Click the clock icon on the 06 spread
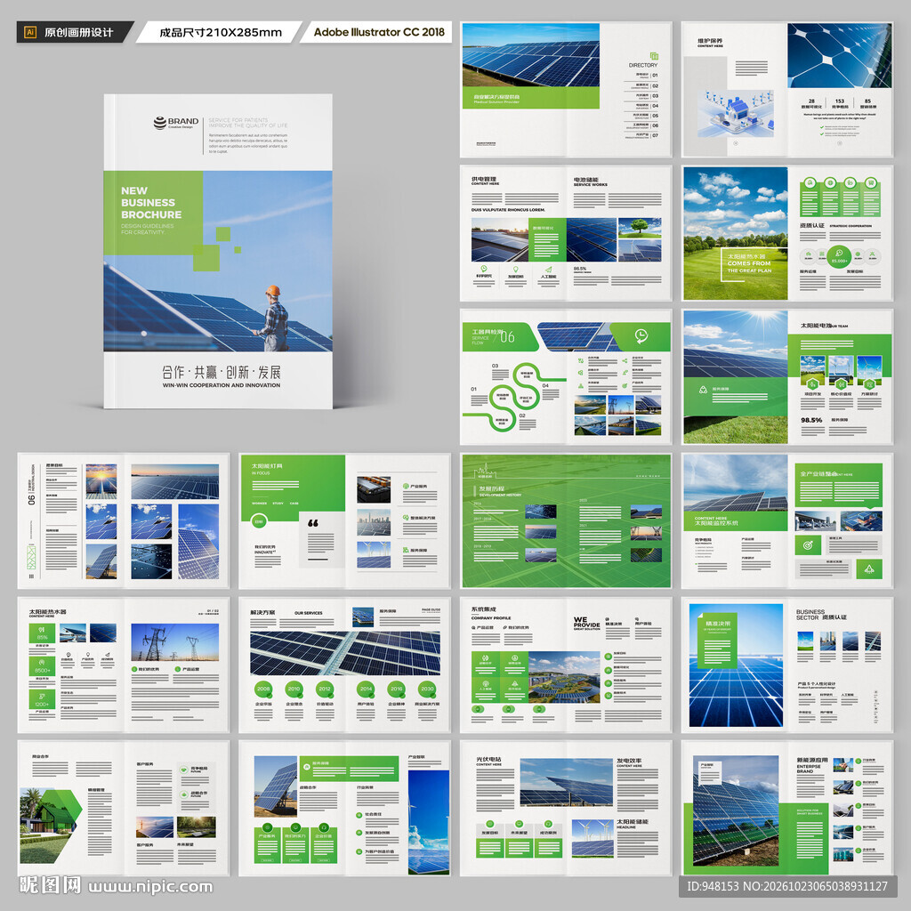This screenshot has width=911, height=911. click(641, 335)
